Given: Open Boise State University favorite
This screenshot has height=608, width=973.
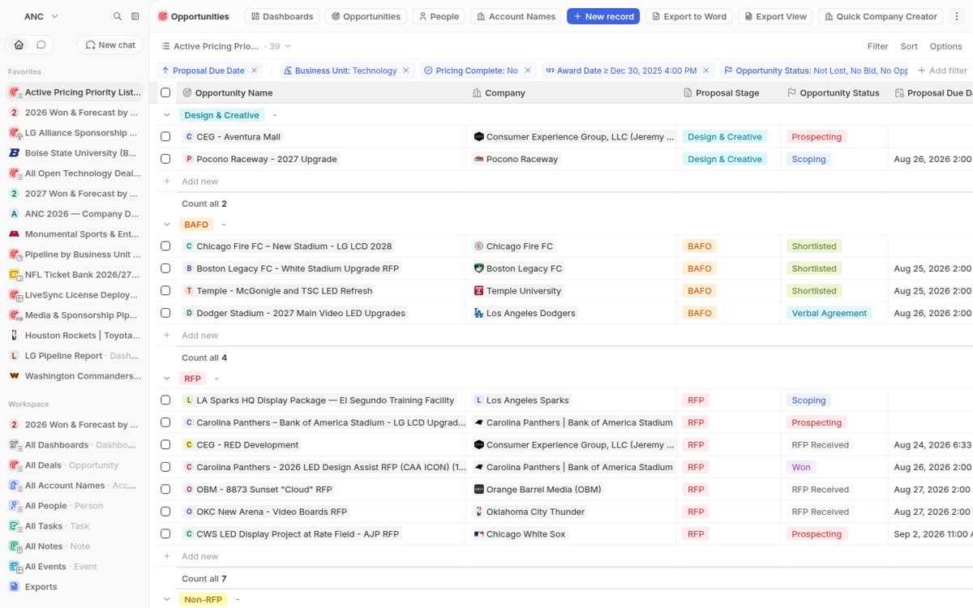Looking at the screenshot, I should 74,153.
